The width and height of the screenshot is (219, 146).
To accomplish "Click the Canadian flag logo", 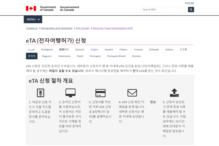I will pyautogui.click(x=31, y=9).
